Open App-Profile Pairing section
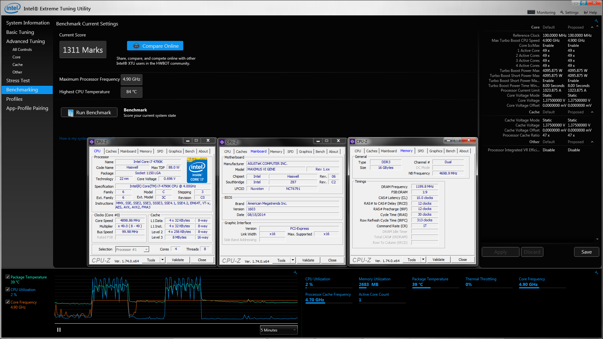The image size is (603, 339). coord(27,108)
